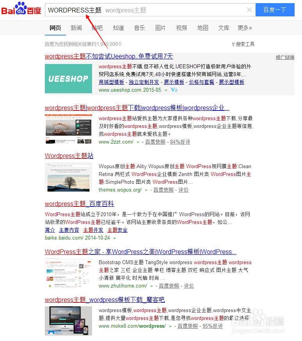Click the Baidu logo
This screenshot has width=302, height=341.
[21, 9]
